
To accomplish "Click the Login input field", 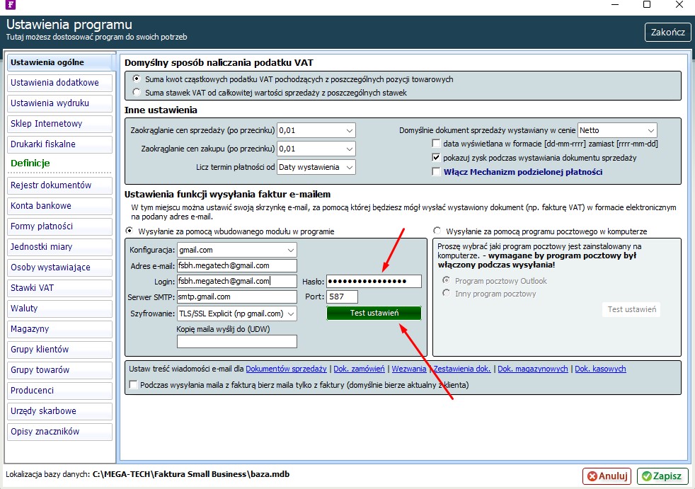I will [236, 281].
